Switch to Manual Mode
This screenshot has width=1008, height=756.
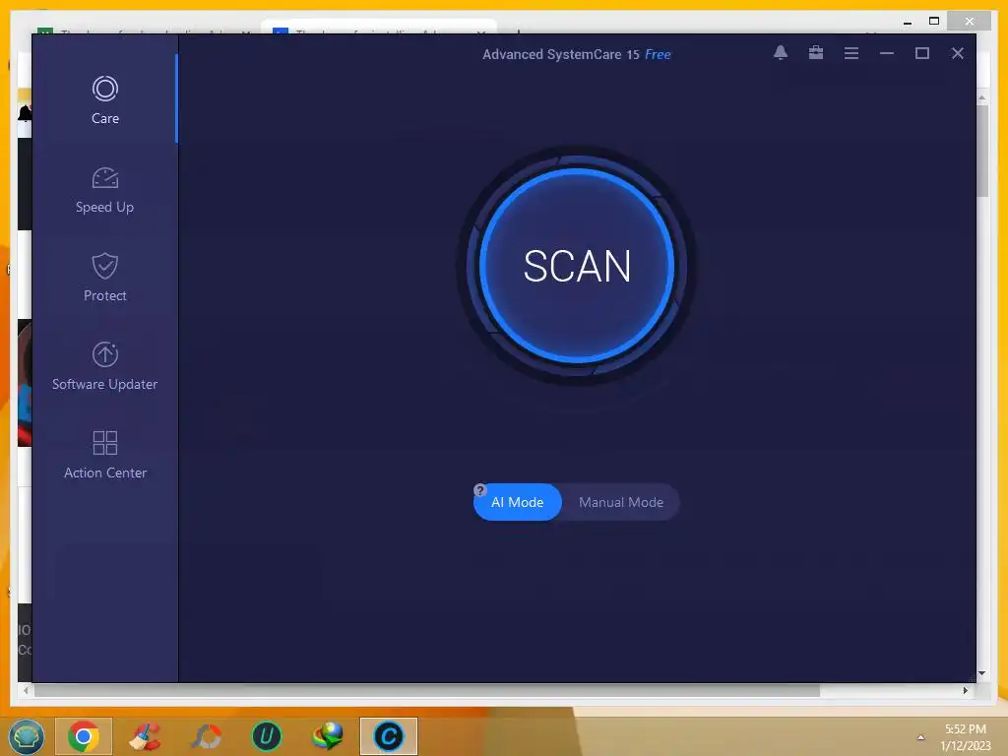(621, 502)
